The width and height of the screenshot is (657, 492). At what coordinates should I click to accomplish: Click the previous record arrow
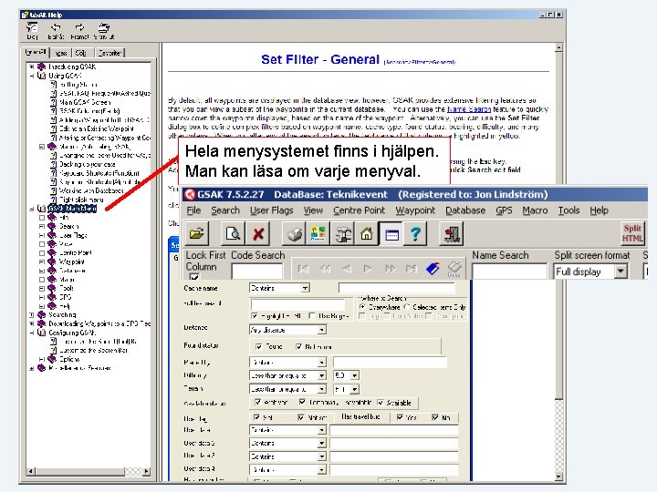(347, 269)
